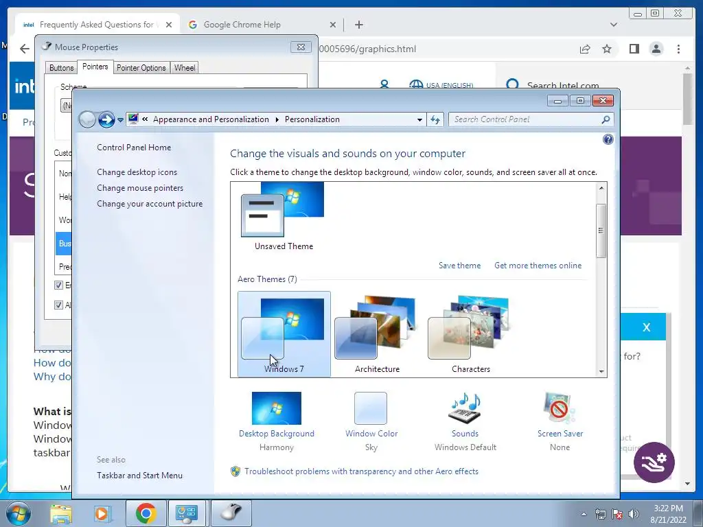Click Mouse Properties taskbar icon

(x=231, y=513)
